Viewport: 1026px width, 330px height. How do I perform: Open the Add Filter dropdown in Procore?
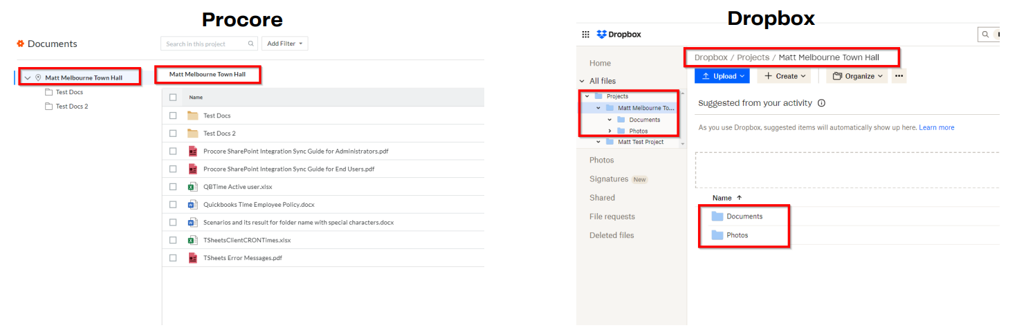[284, 44]
